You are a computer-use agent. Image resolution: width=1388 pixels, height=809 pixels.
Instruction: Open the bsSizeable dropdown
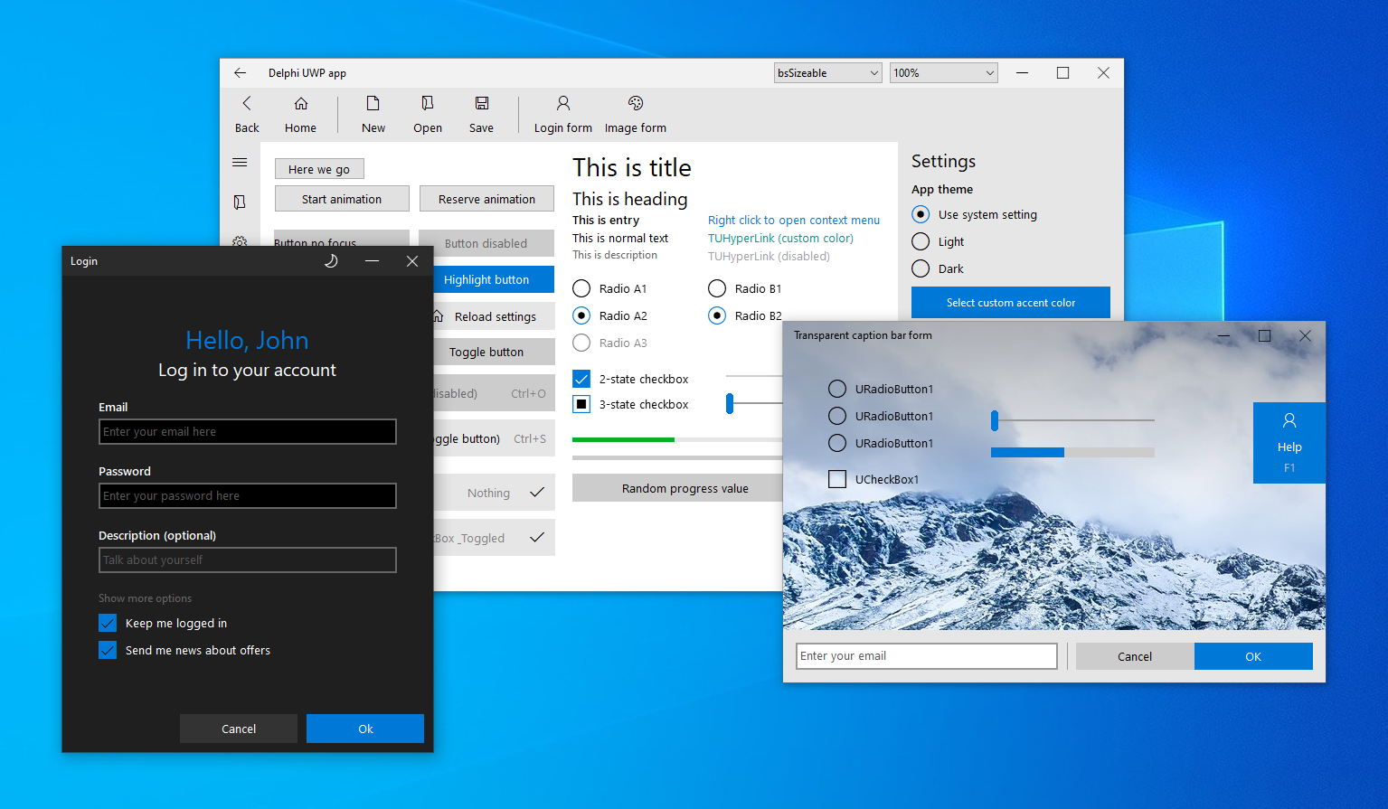point(826,72)
